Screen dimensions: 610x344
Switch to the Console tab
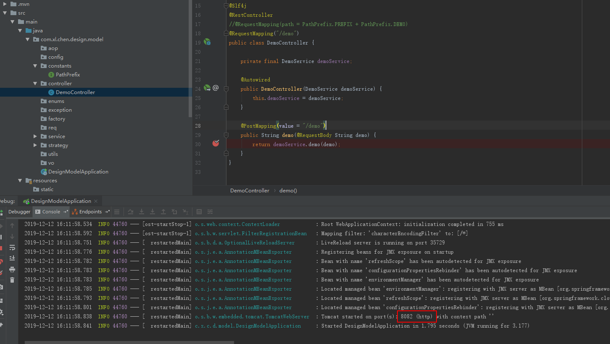[51, 212]
